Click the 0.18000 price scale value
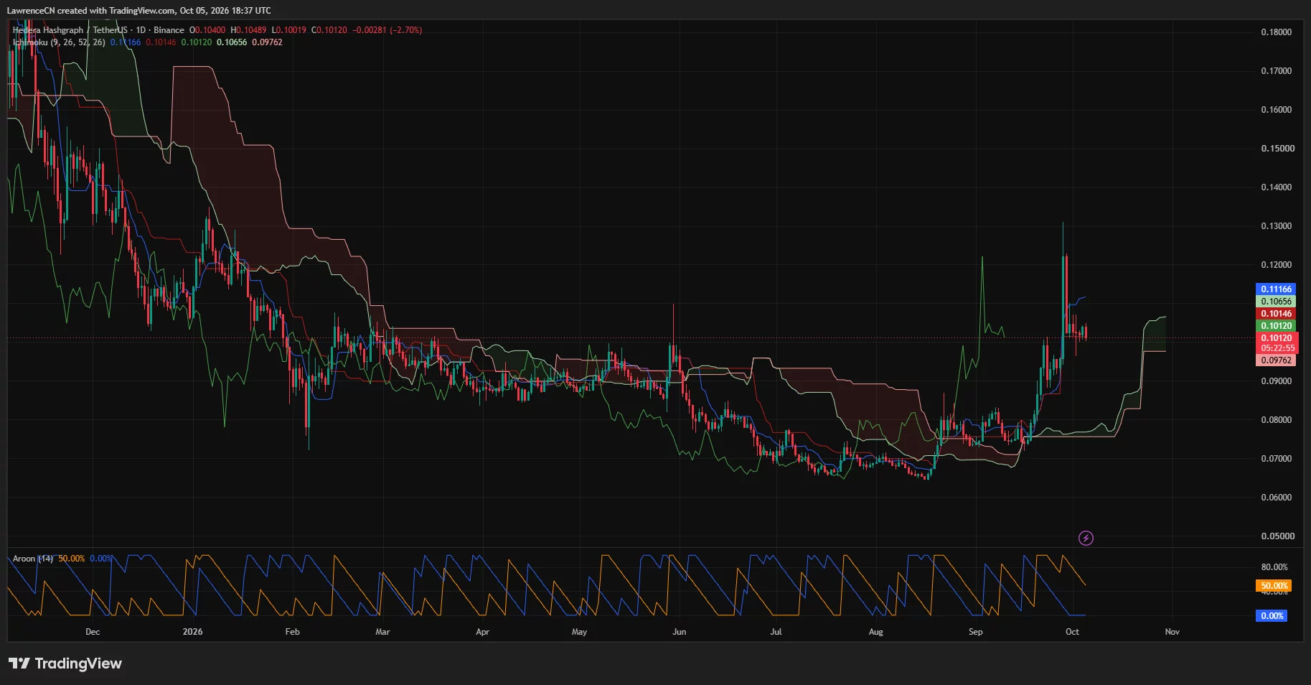The height and width of the screenshot is (685, 1311). click(x=1277, y=32)
